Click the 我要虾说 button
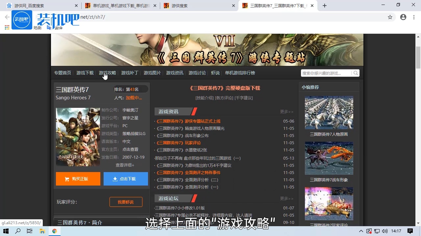Screen dimensions: 421x236 point(126,202)
